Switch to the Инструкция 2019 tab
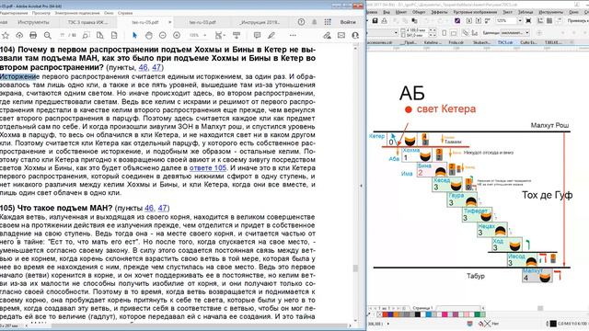This screenshot has height=331, width=589. click(x=260, y=22)
